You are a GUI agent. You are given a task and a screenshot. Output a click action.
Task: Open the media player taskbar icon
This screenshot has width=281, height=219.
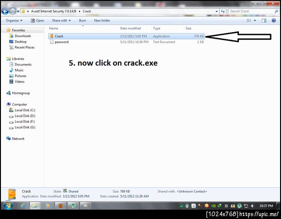point(48,206)
